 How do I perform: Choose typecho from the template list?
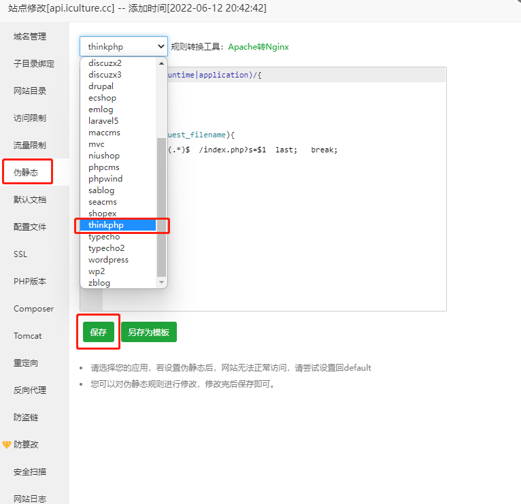click(118, 237)
